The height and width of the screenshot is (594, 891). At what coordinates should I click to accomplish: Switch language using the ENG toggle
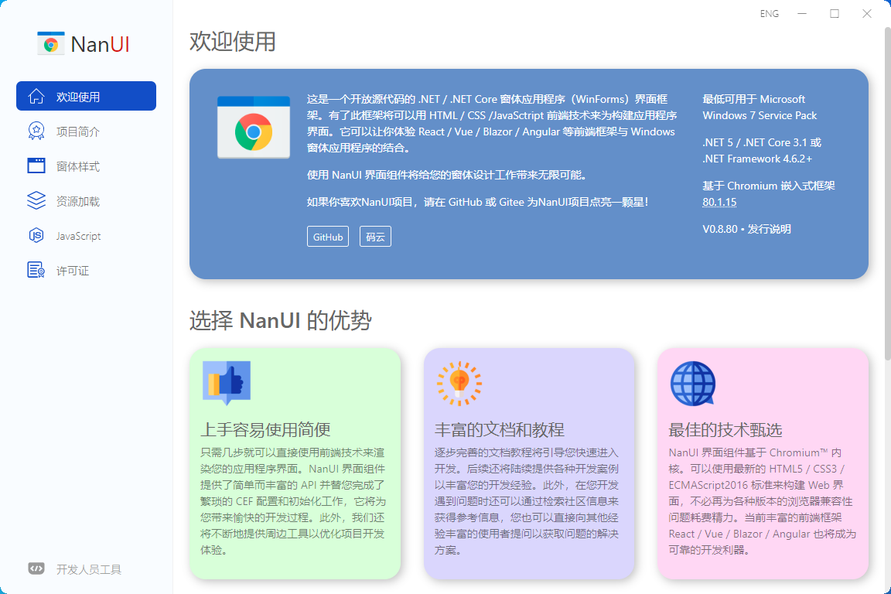[x=770, y=13]
